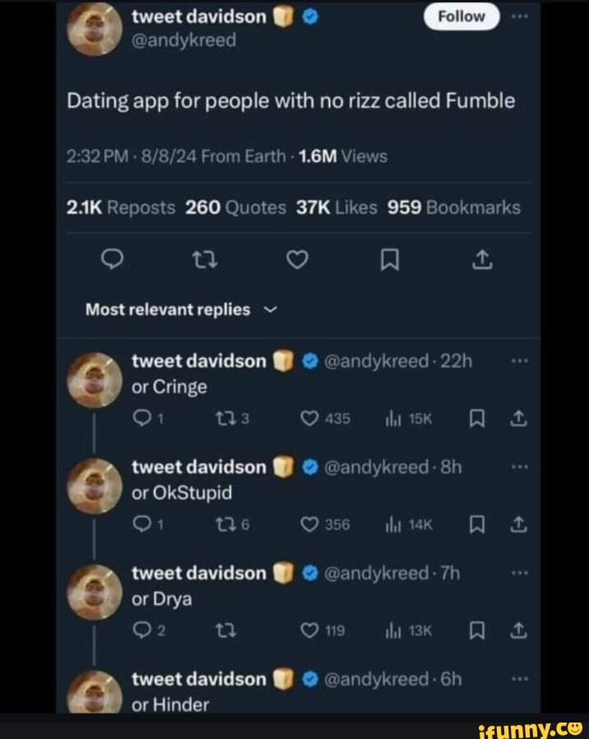Click the verified badge next to tweet davidson

(x=310, y=16)
